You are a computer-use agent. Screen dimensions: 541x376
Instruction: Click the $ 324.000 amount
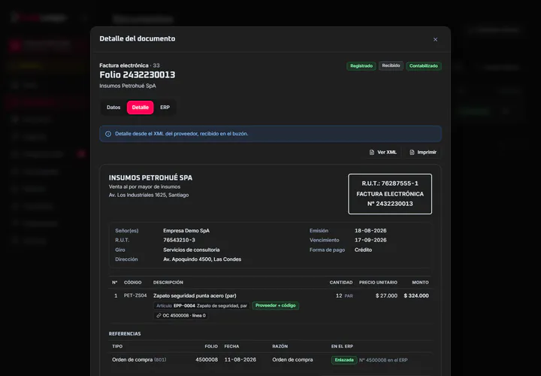click(416, 296)
